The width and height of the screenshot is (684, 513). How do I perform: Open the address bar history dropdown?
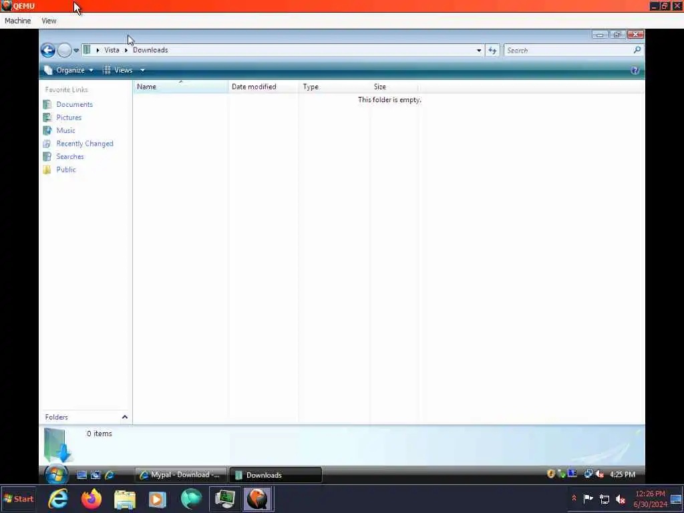(479, 50)
